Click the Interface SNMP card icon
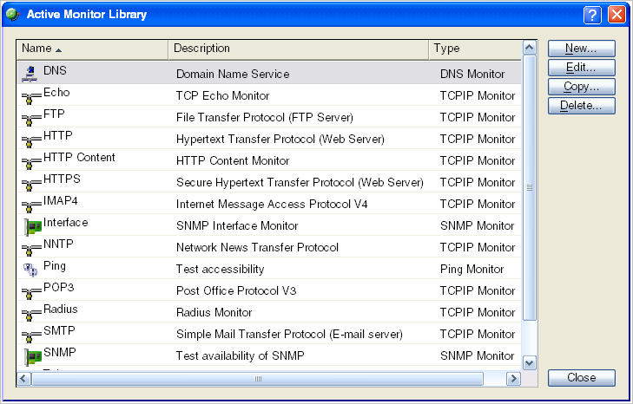This screenshot has width=633, height=404. click(x=33, y=227)
